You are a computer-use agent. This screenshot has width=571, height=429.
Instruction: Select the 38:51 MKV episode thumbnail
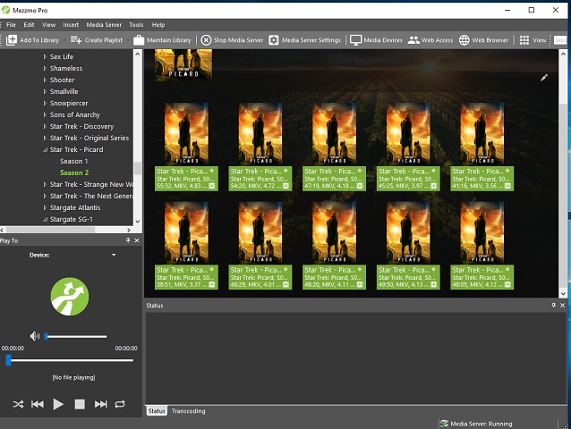click(186, 232)
